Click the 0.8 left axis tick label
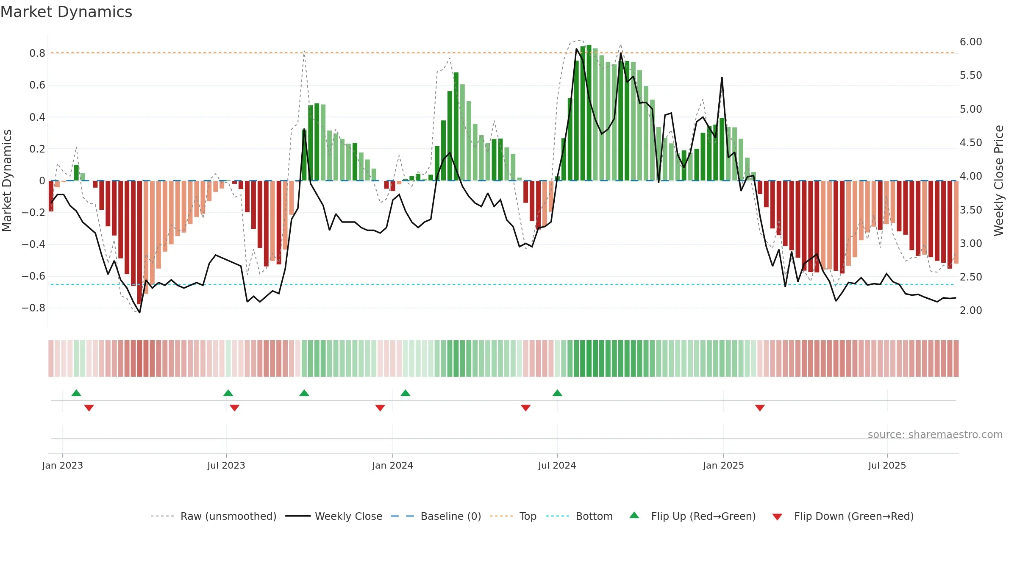This screenshot has width=1017, height=572. point(37,53)
